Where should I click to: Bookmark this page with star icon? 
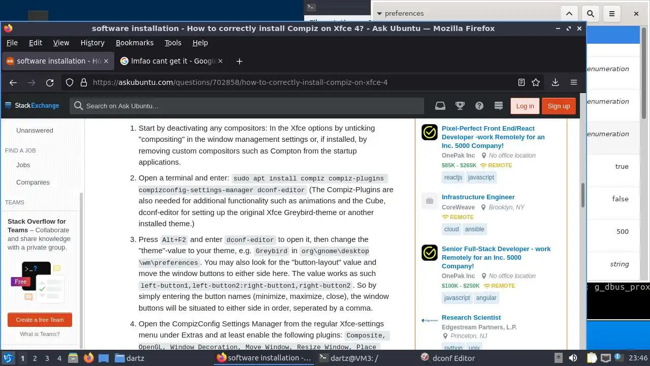coord(536,82)
